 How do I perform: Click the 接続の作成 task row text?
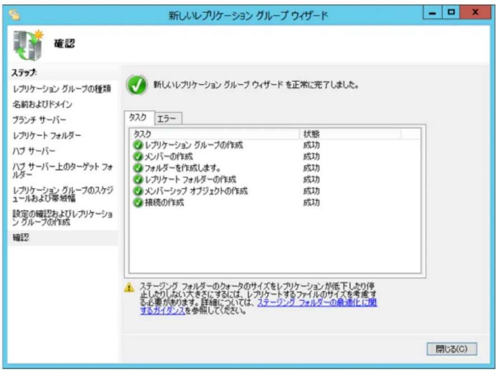coord(164,202)
